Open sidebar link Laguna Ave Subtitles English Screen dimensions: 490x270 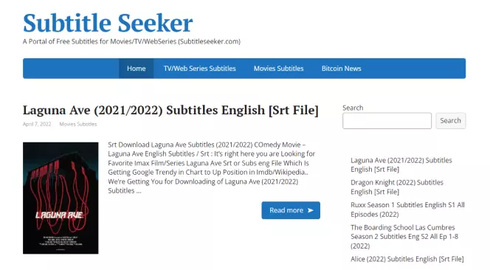coord(401,165)
